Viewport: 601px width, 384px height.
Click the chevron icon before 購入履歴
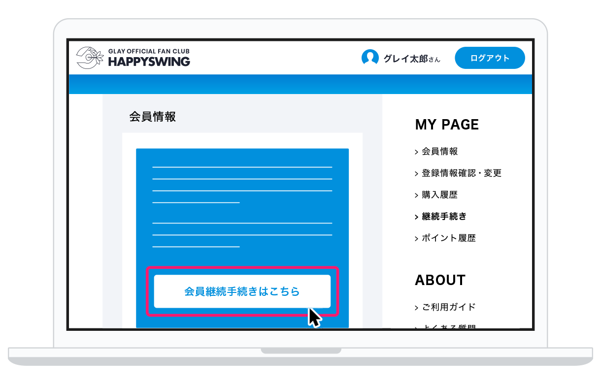pos(417,195)
